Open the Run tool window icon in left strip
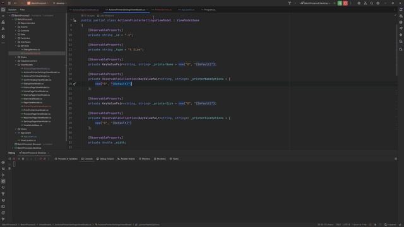Screen dimensions: 404x227 coord(3,175)
